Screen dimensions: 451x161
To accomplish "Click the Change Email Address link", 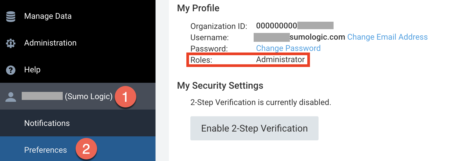I will 387,37.
